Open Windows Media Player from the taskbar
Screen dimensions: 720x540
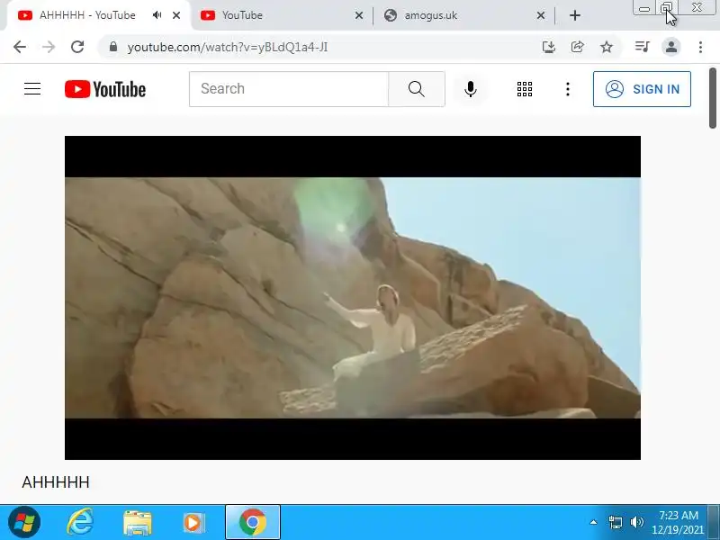pyautogui.click(x=194, y=523)
